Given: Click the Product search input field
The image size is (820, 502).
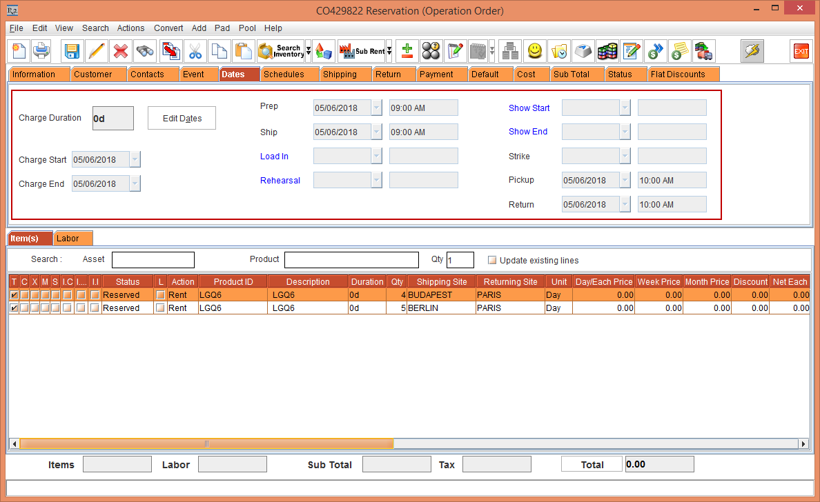Looking at the screenshot, I should coord(351,260).
